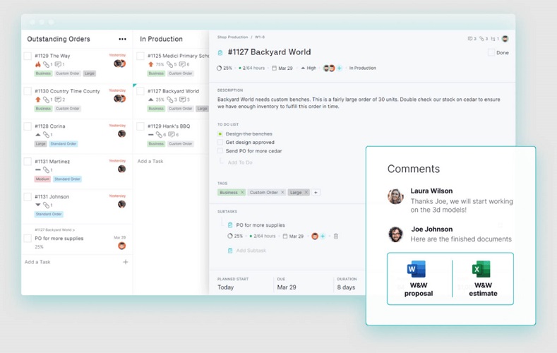Click Add Subtask
557x353 pixels.
coord(251,251)
